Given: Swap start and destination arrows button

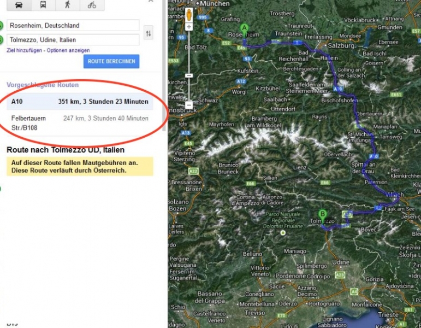Looking at the screenshot, I should 149,33.
